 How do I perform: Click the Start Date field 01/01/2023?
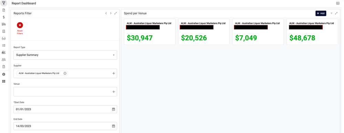(65, 109)
